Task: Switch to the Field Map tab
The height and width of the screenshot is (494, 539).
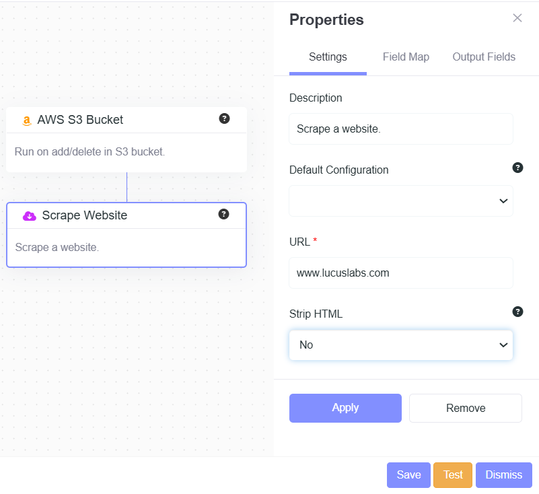Action: pyautogui.click(x=406, y=57)
